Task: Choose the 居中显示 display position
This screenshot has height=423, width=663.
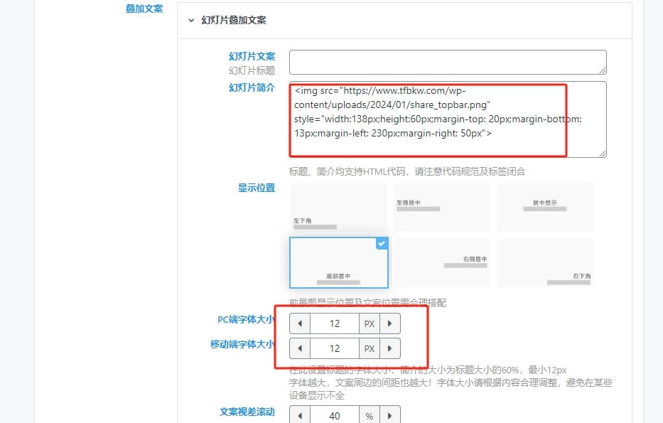Action: tap(544, 206)
